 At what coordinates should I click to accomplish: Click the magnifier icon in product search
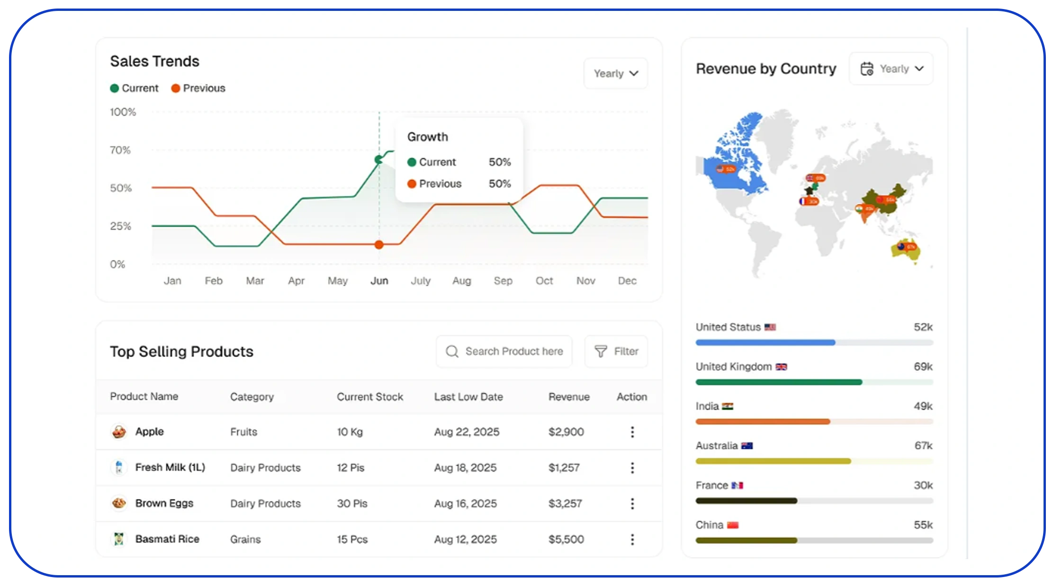click(452, 351)
